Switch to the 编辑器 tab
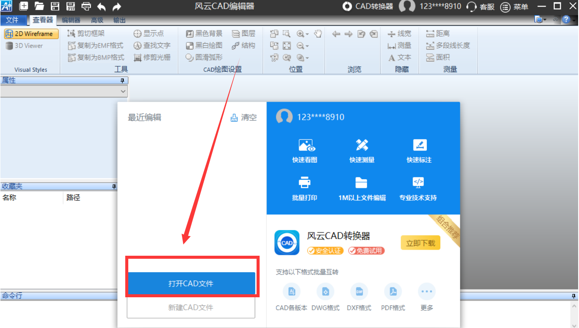Screen dimensions: 579x328 tap(71, 20)
